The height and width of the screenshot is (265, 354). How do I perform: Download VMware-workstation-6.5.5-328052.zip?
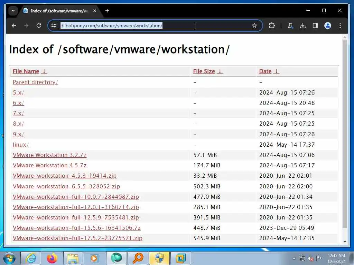[66, 186]
